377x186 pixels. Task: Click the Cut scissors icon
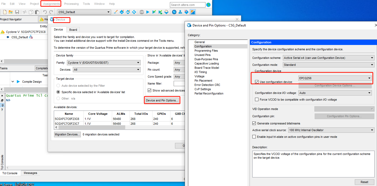click(25, 12)
